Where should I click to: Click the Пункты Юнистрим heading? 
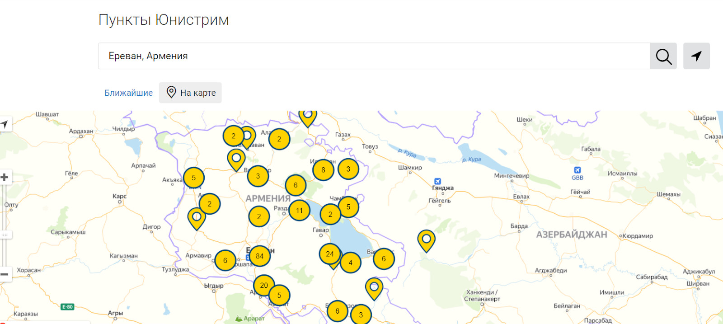(164, 20)
